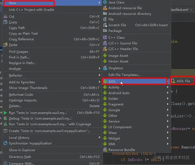Expand the Fragment submenu arrow
The height and width of the screenshot is (165, 195).
coord(168,104)
